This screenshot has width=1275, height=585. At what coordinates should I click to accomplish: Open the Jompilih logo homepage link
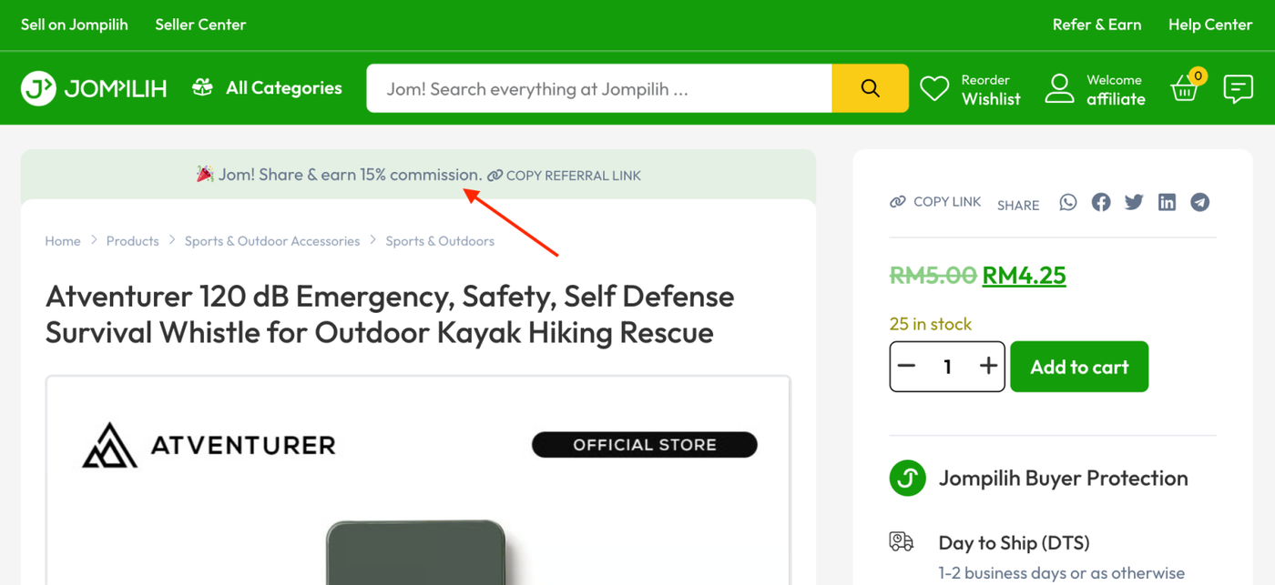94,88
